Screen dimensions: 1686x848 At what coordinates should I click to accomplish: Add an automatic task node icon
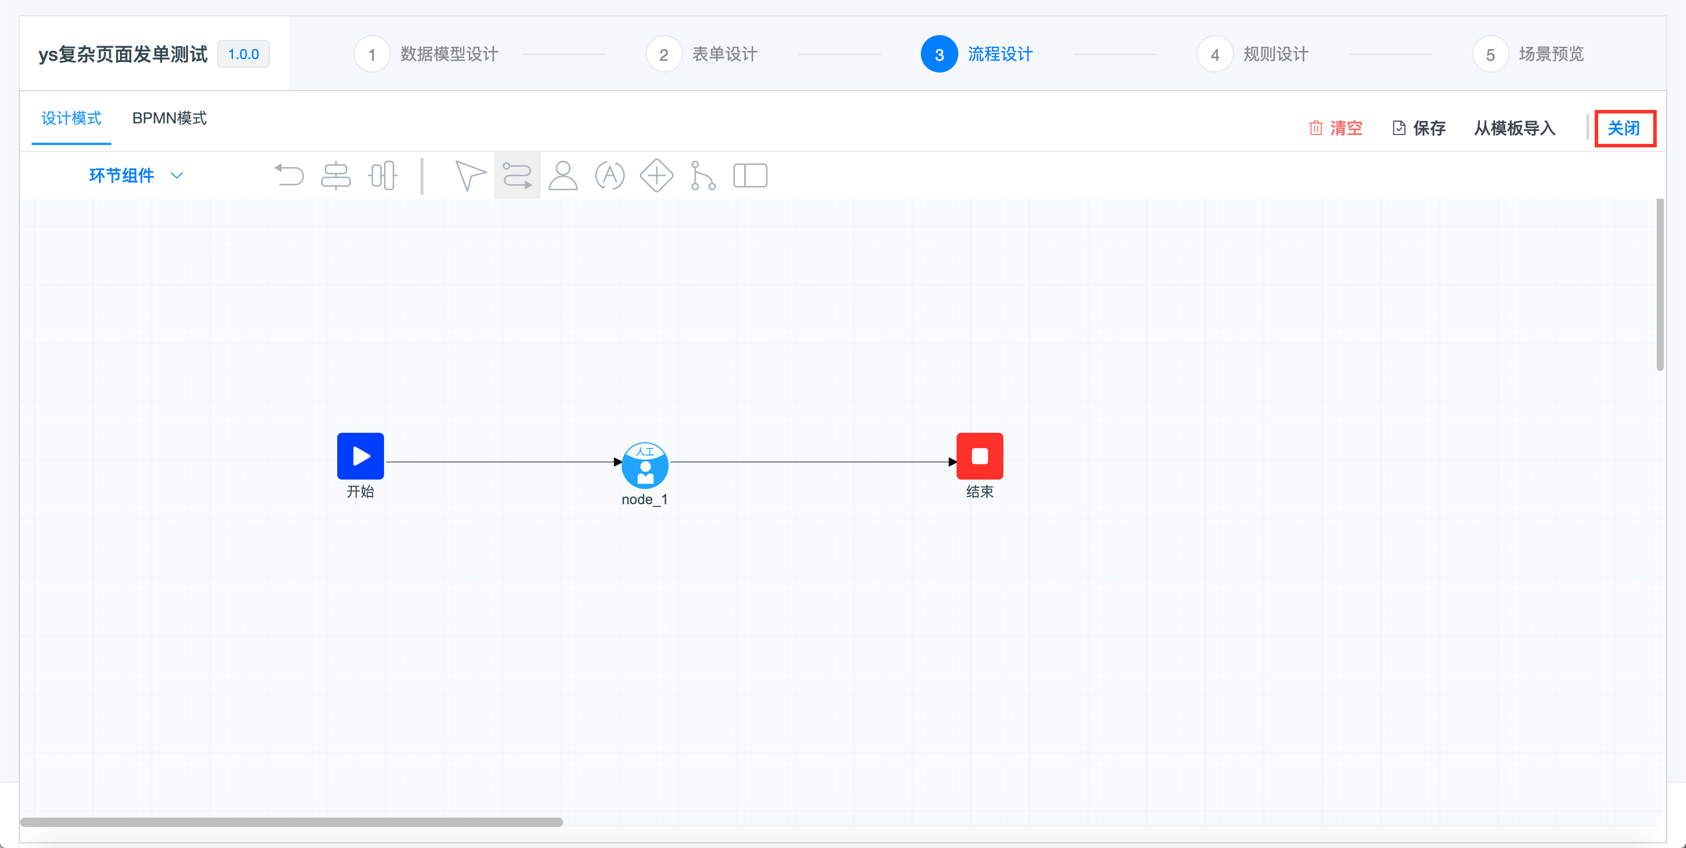609,175
